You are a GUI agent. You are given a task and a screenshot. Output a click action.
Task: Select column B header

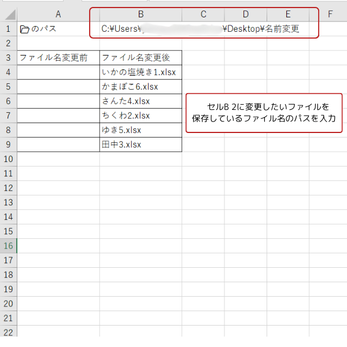click(141, 14)
